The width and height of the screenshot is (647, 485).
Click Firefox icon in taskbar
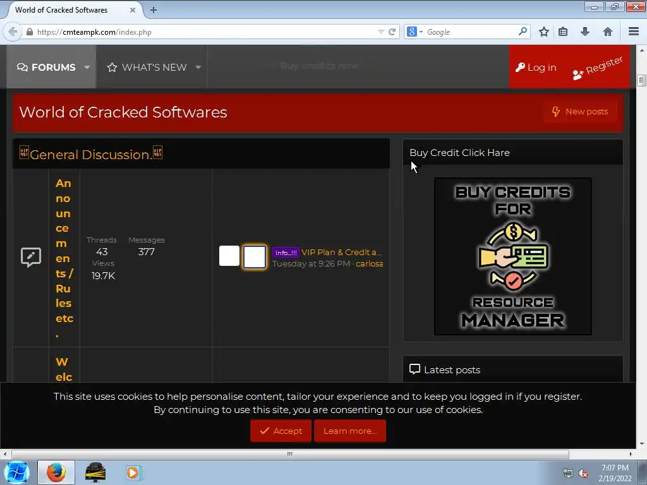[x=56, y=472]
